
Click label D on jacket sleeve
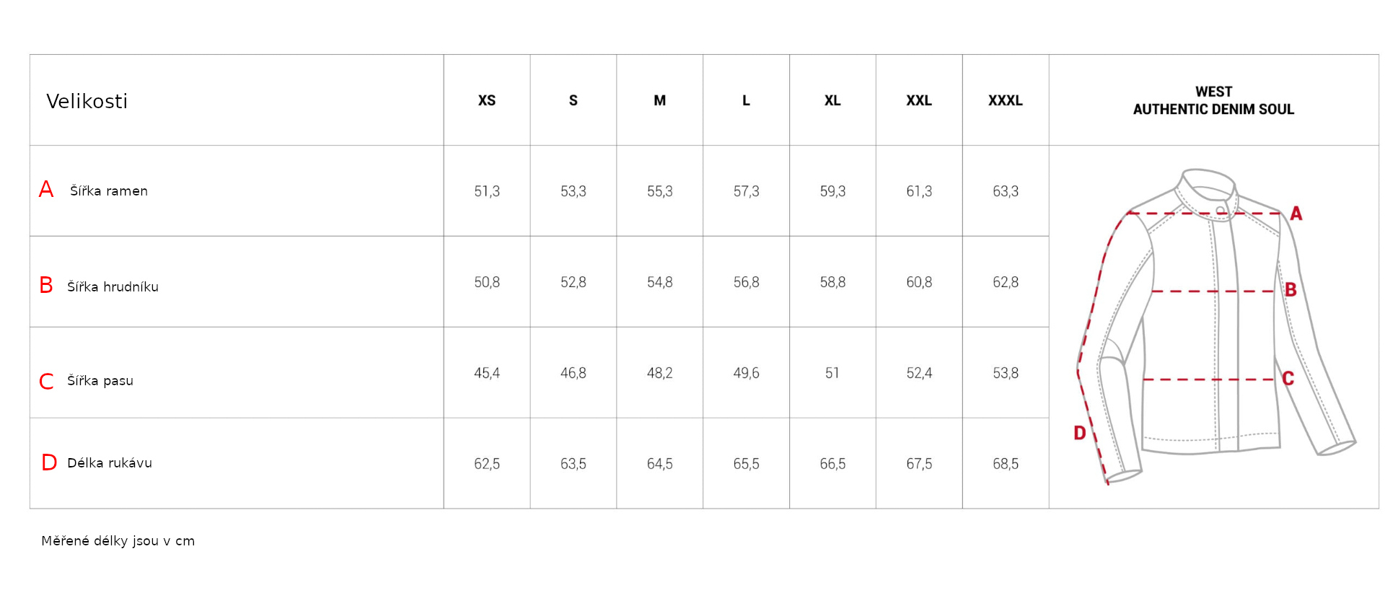pos(1080,433)
